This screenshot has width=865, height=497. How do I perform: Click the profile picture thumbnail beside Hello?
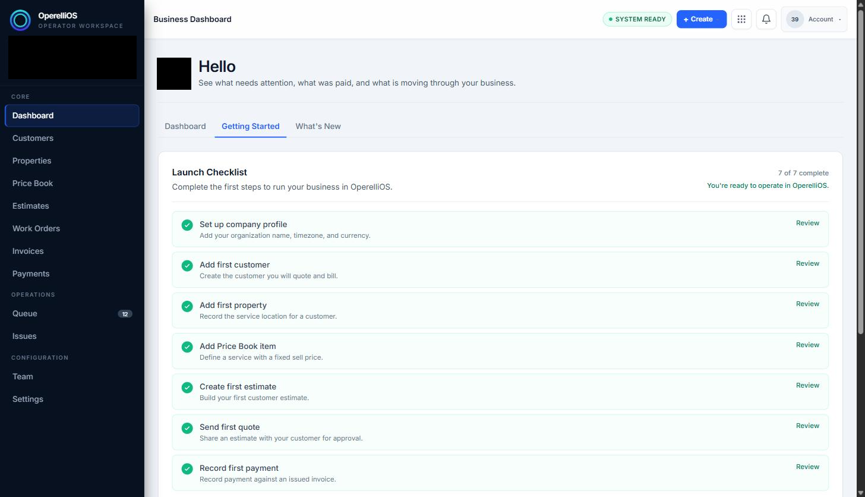pyautogui.click(x=174, y=74)
